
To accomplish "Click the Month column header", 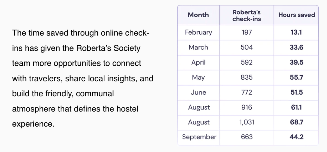I will [198, 15].
